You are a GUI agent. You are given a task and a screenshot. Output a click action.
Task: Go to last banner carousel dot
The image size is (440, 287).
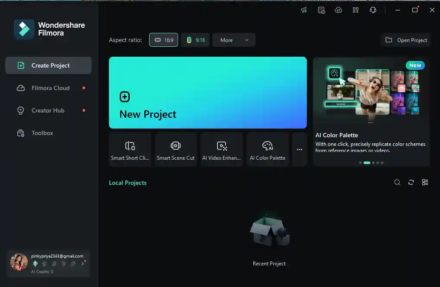(x=382, y=163)
